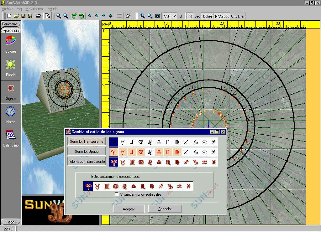Open the Movimientos menu
This screenshot has height=232, width=321.
(35, 9)
